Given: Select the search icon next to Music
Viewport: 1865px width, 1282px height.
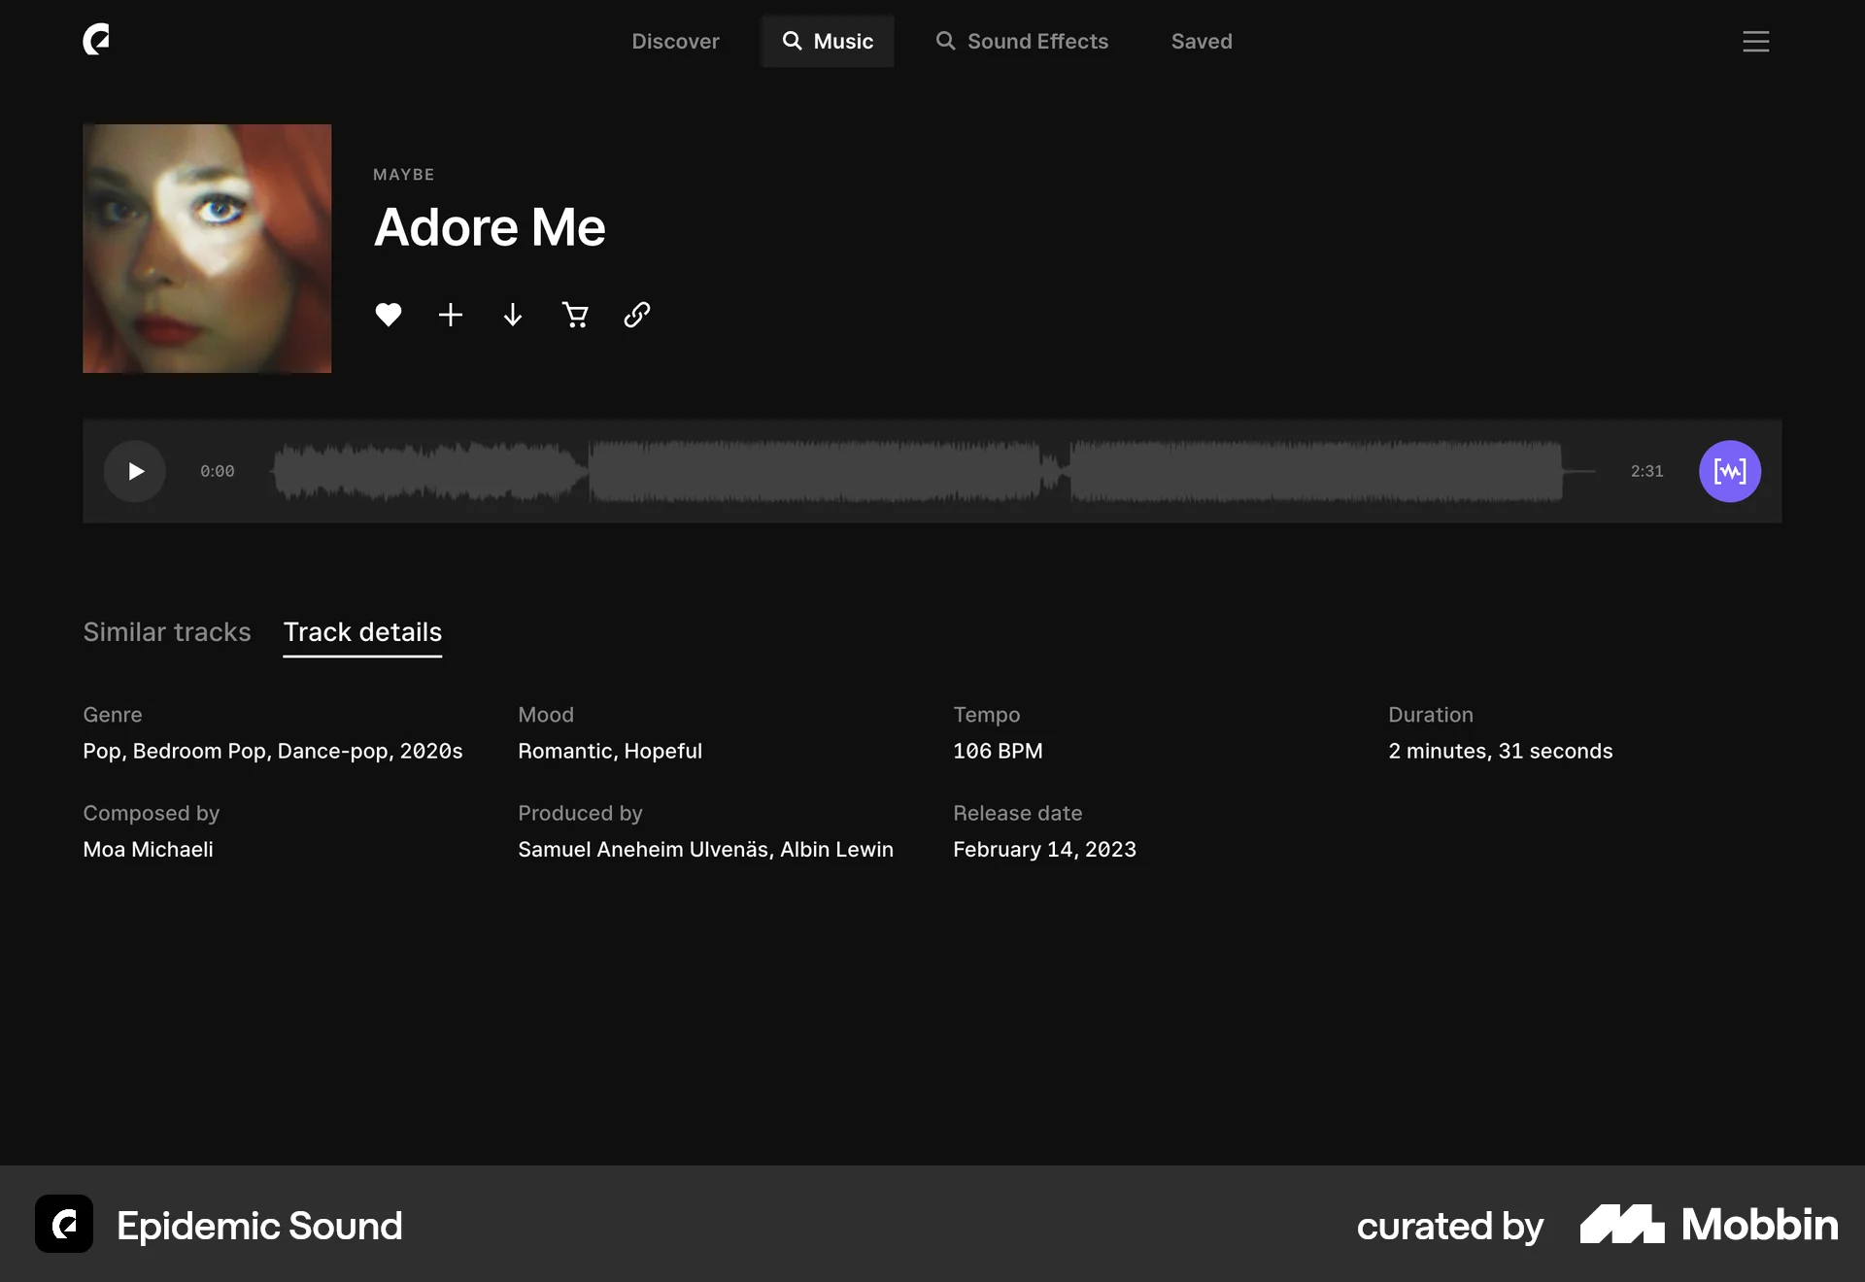Looking at the screenshot, I should (x=791, y=41).
